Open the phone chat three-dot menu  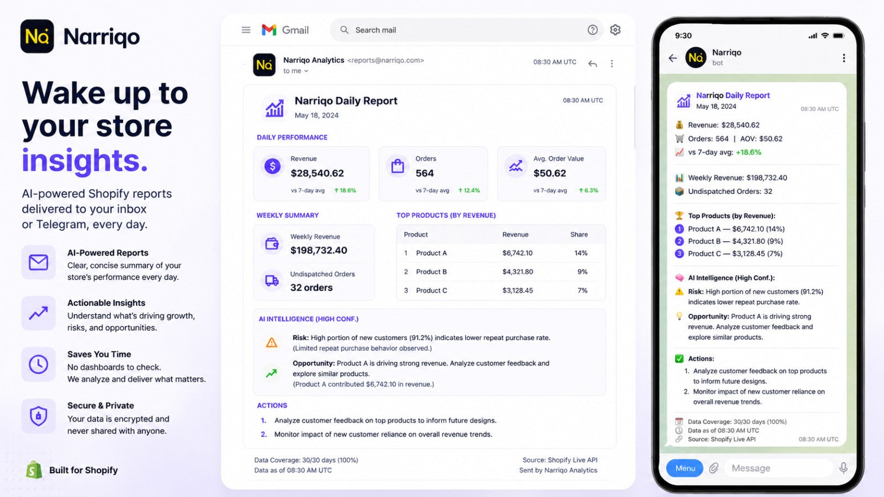click(844, 58)
